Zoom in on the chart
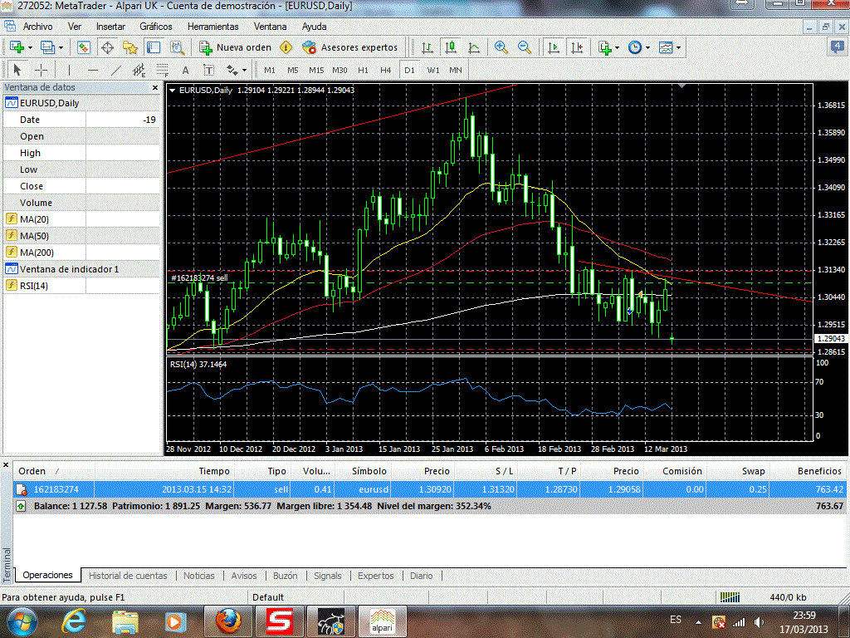The height and width of the screenshot is (638, 850). click(501, 47)
